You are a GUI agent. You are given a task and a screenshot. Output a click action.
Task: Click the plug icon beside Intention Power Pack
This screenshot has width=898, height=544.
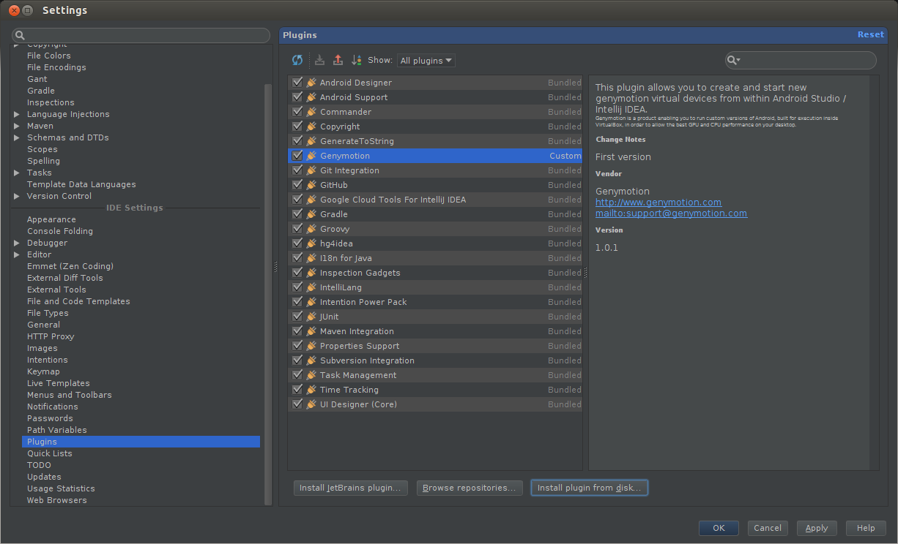311,302
